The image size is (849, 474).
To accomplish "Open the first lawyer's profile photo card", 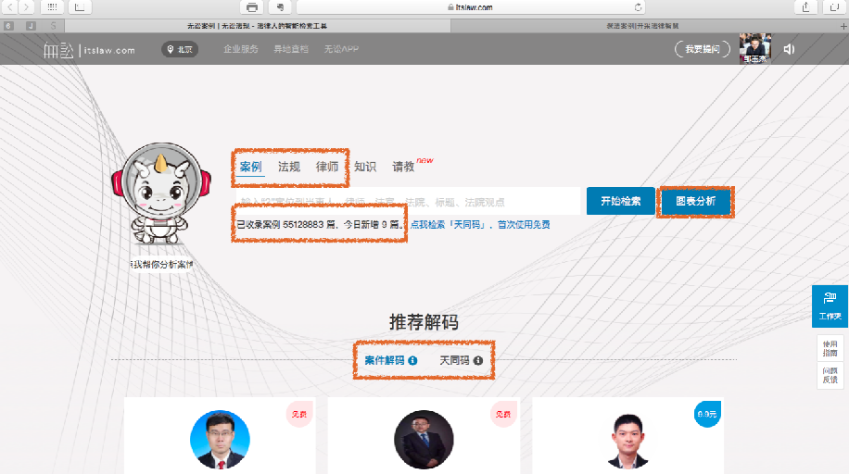I will tap(220, 440).
